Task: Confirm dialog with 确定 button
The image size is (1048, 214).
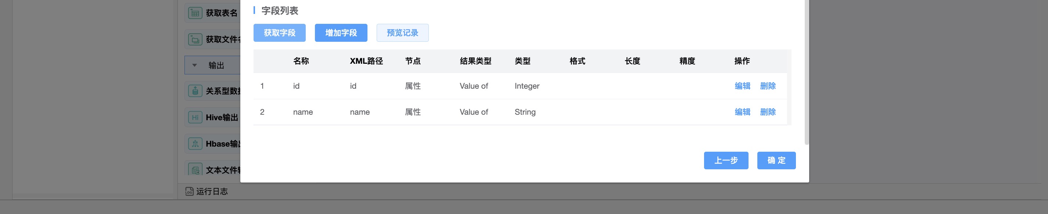Action: coord(776,160)
